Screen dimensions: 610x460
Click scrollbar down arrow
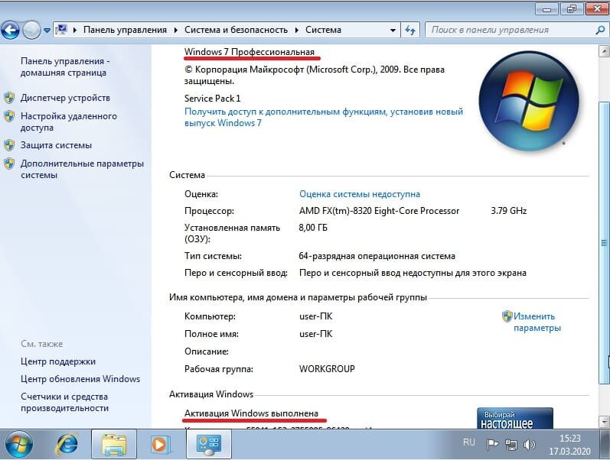pyautogui.click(x=604, y=421)
